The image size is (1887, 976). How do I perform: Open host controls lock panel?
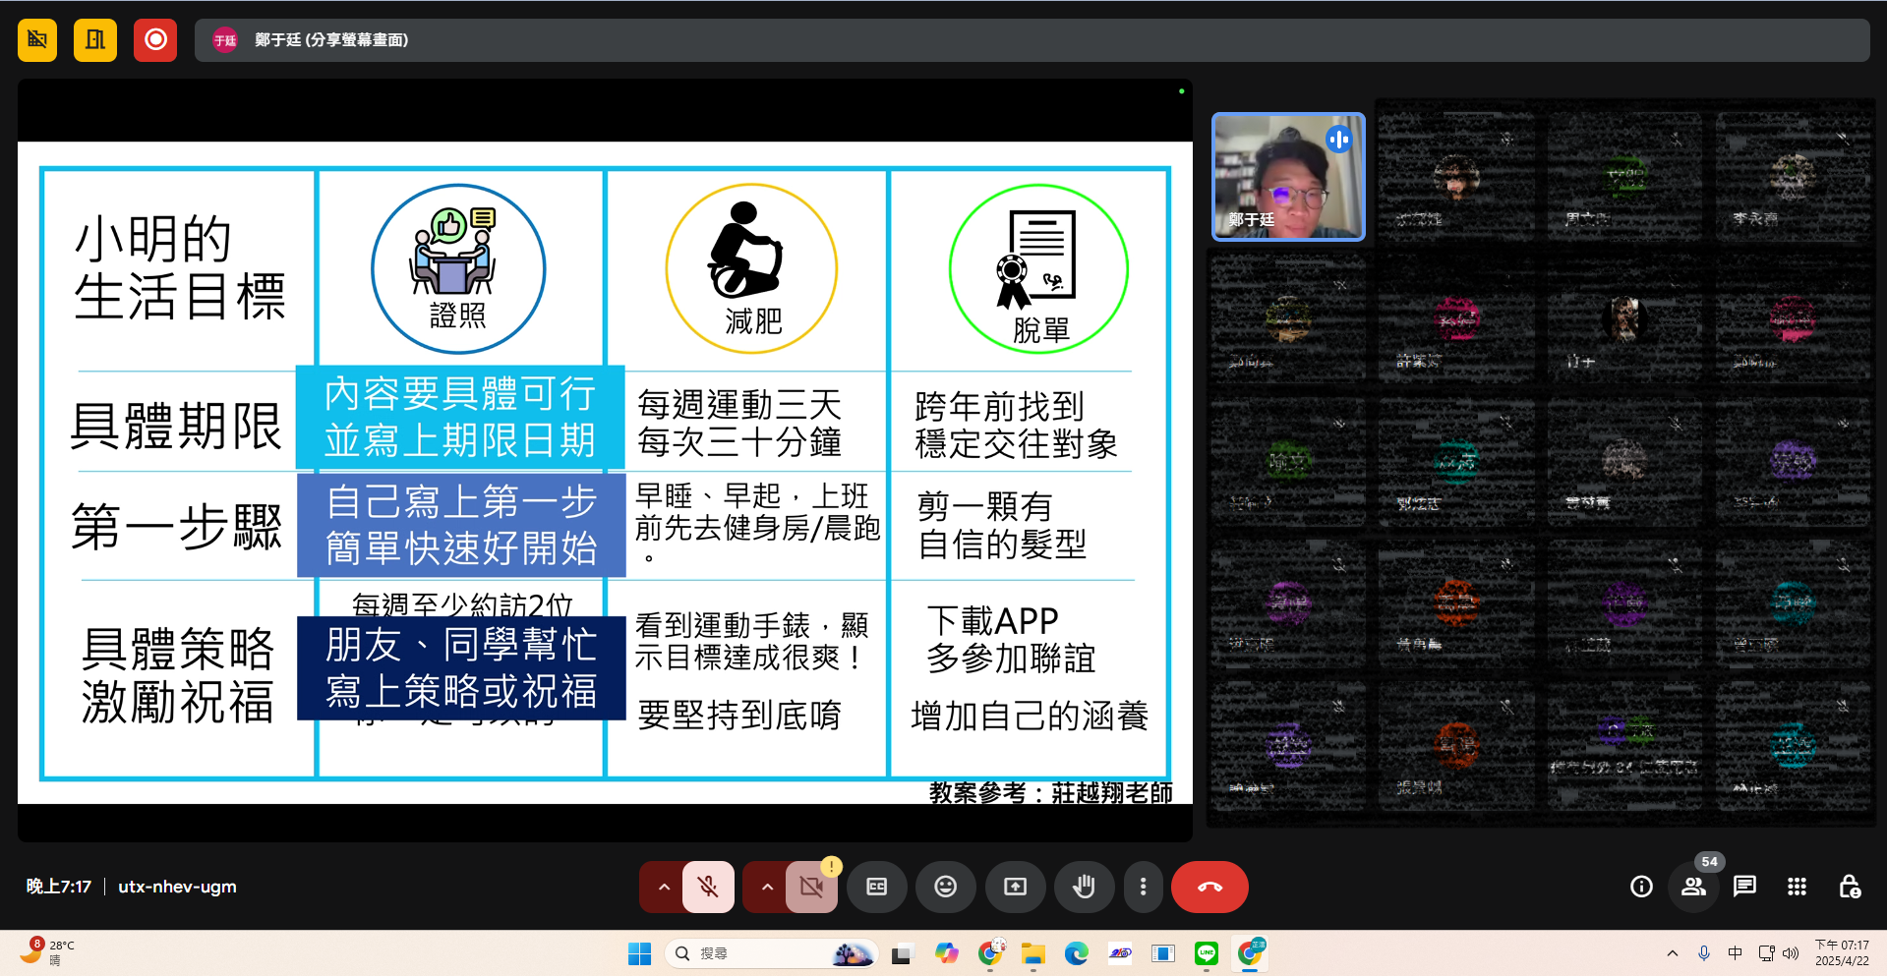click(x=1851, y=887)
